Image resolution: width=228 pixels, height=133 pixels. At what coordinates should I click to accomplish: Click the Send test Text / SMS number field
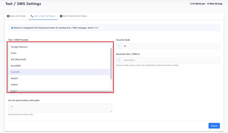170,60
